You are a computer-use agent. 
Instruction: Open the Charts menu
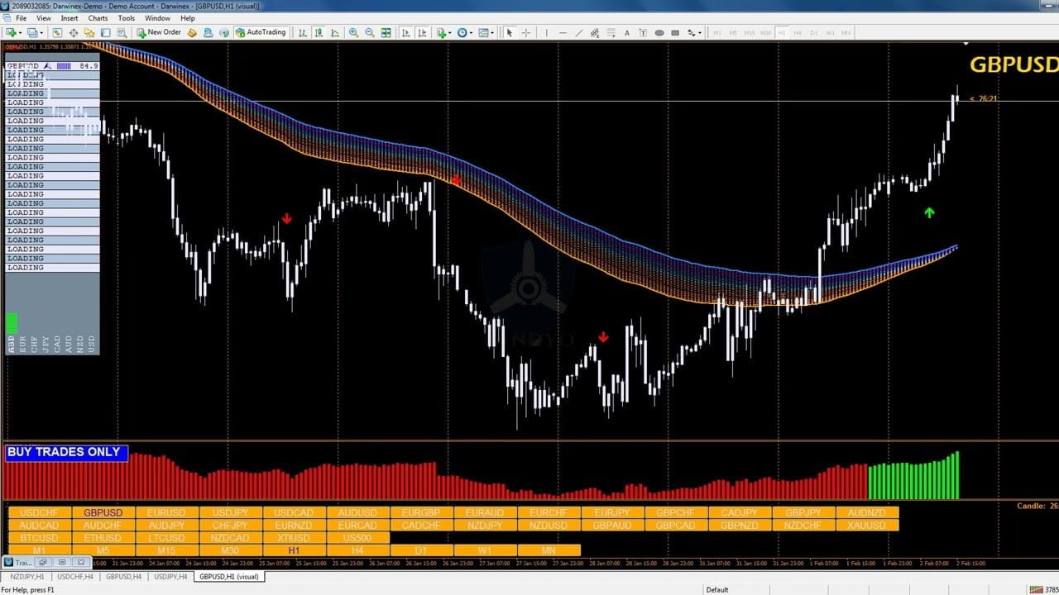click(98, 18)
